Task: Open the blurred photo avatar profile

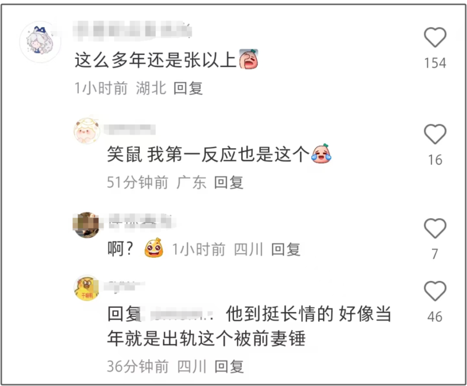Action: (x=86, y=225)
